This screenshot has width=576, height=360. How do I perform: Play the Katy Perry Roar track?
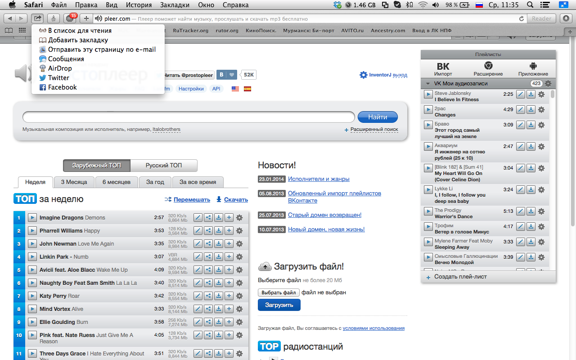32,296
